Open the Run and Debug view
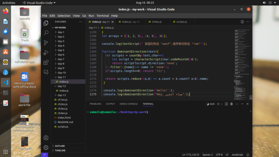The image size is (279, 157). pyautogui.click(x=46, y=53)
